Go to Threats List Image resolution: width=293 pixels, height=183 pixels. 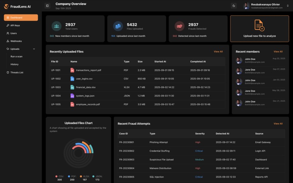pyautogui.click(x=17, y=73)
